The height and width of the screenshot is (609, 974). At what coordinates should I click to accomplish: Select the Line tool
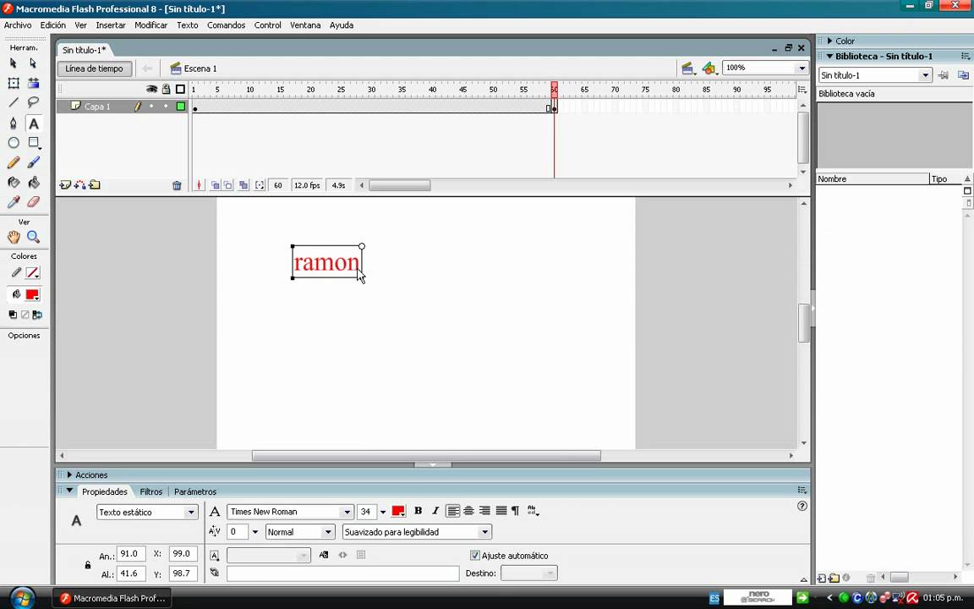(14, 102)
